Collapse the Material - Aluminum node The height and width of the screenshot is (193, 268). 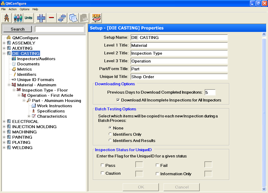tap(9, 85)
